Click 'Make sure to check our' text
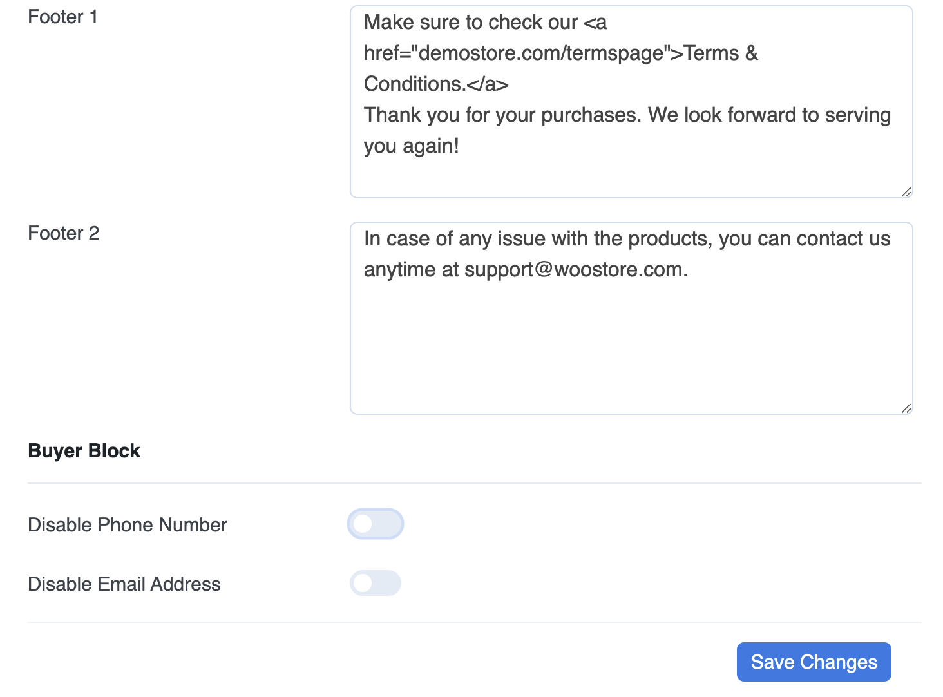943x697 pixels. [x=471, y=22]
